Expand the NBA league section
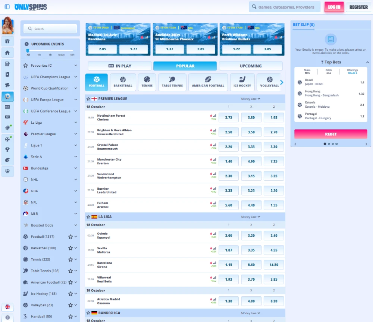 coord(76,191)
